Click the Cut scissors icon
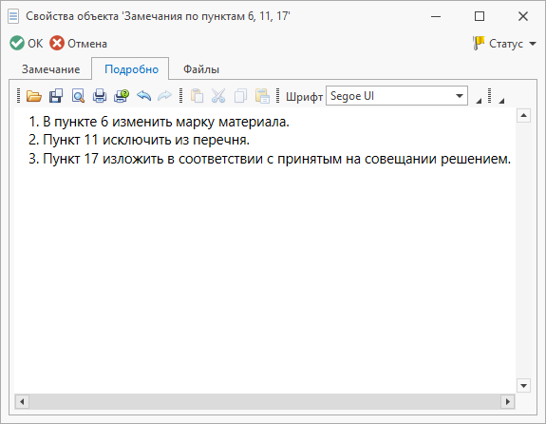 [218, 95]
